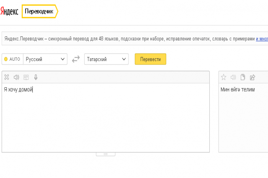Copy the translation with the page icon
The width and height of the screenshot is (268, 178).
[x=243, y=77]
